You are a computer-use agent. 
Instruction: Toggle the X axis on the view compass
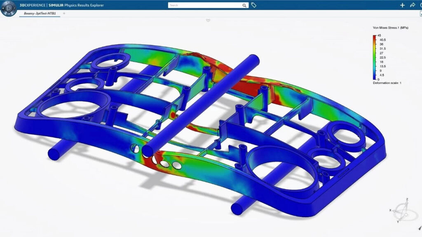point(390,210)
